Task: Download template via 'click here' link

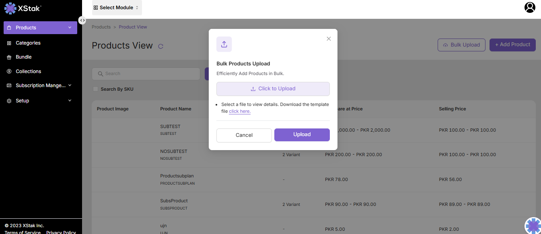Action: click(x=240, y=112)
